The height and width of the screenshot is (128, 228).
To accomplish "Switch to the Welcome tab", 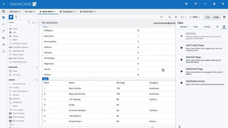I will 14,11.
